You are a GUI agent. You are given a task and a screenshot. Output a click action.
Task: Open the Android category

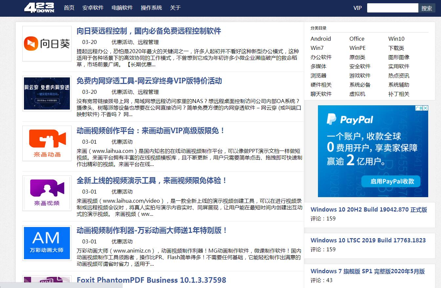pos(321,39)
